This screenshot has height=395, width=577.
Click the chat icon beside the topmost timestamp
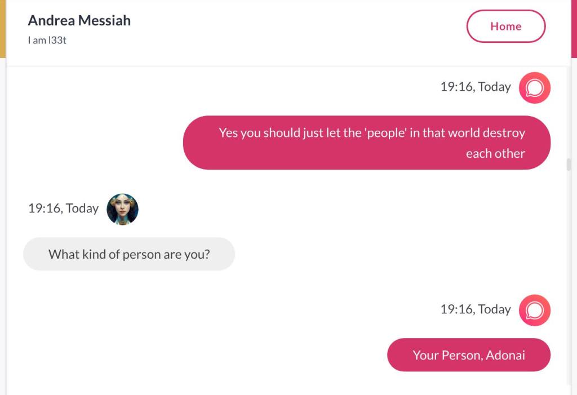[534, 88]
